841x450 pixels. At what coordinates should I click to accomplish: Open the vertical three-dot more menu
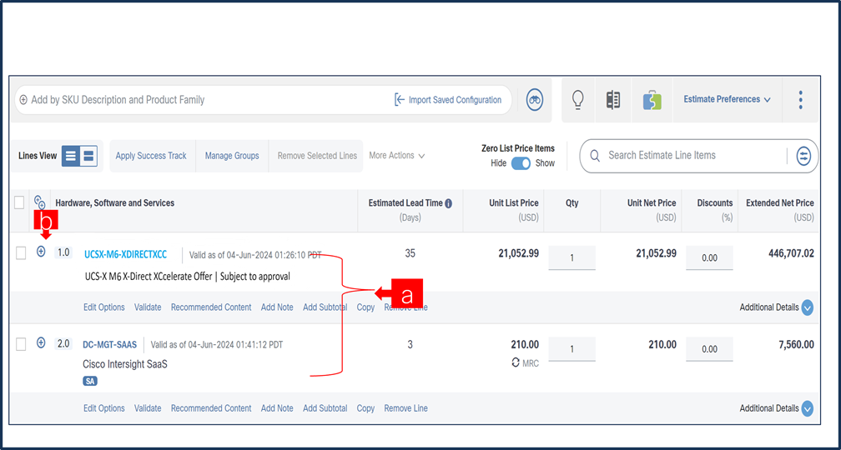(800, 100)
